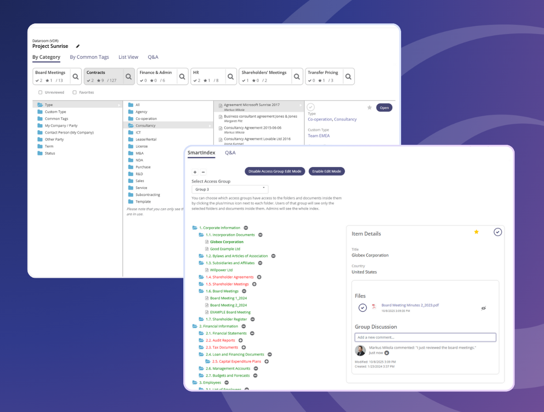Tick the Favorites checkbox

74,92
